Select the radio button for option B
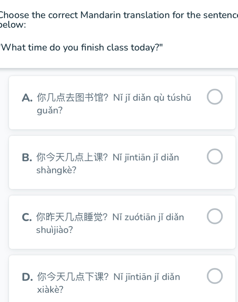 [x=214, y=157]
